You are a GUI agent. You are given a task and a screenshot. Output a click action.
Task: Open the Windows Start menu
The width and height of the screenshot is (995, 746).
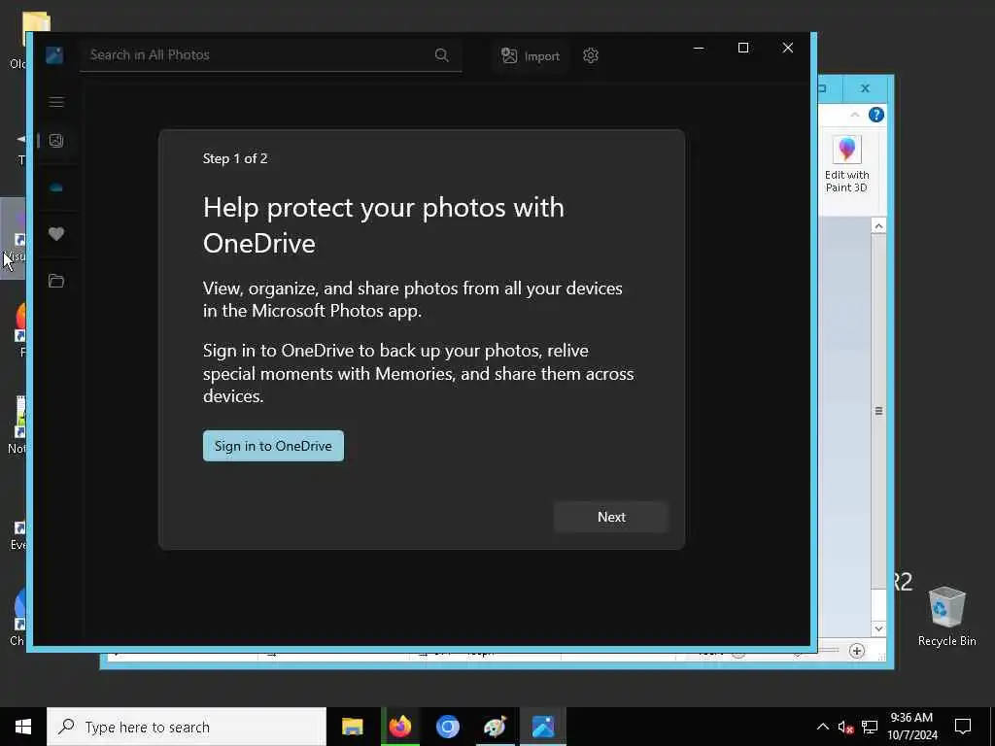point(23,727)
